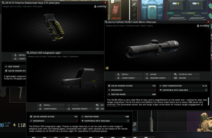Click the magnifier icon beside the EOTech 553 title
212x138 pixels.
(x=28, y=53)
